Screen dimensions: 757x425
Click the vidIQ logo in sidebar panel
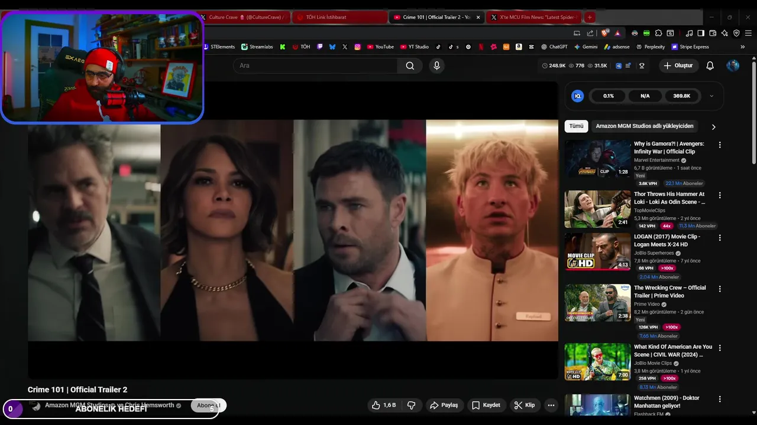578,96
